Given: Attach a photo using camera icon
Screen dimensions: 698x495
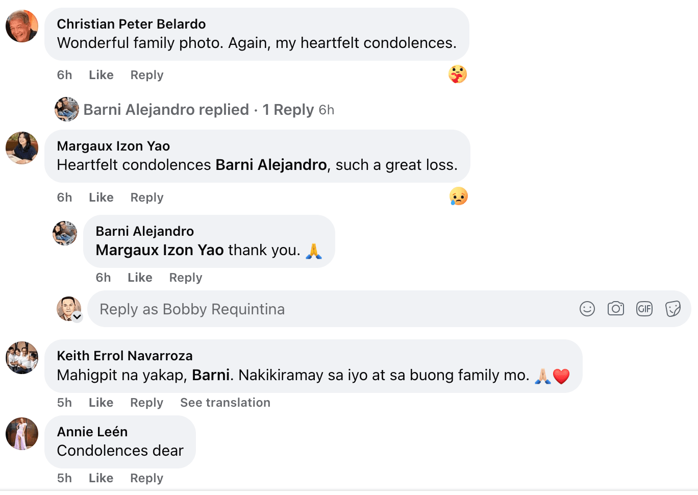Looking at the screenshot, I should point(616,309).
